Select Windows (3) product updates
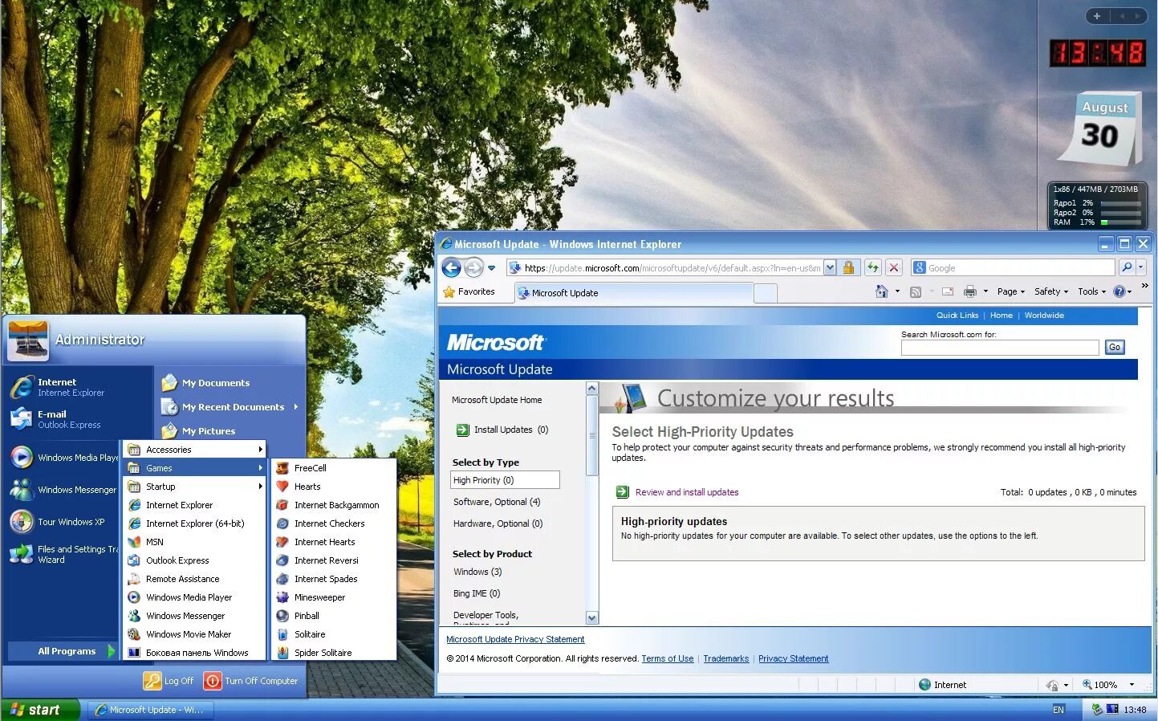This screenshot has width=1158, height=721. 477,572
